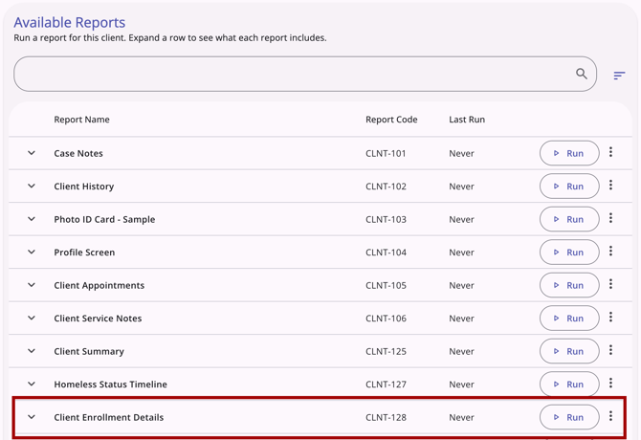641x440 pixels.
Task: Run the Client Summary report
Action: pyautogui.click(x=569, y=351)
